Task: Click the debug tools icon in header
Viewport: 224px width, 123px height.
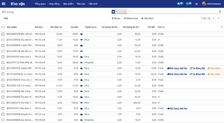Action: 196,4
